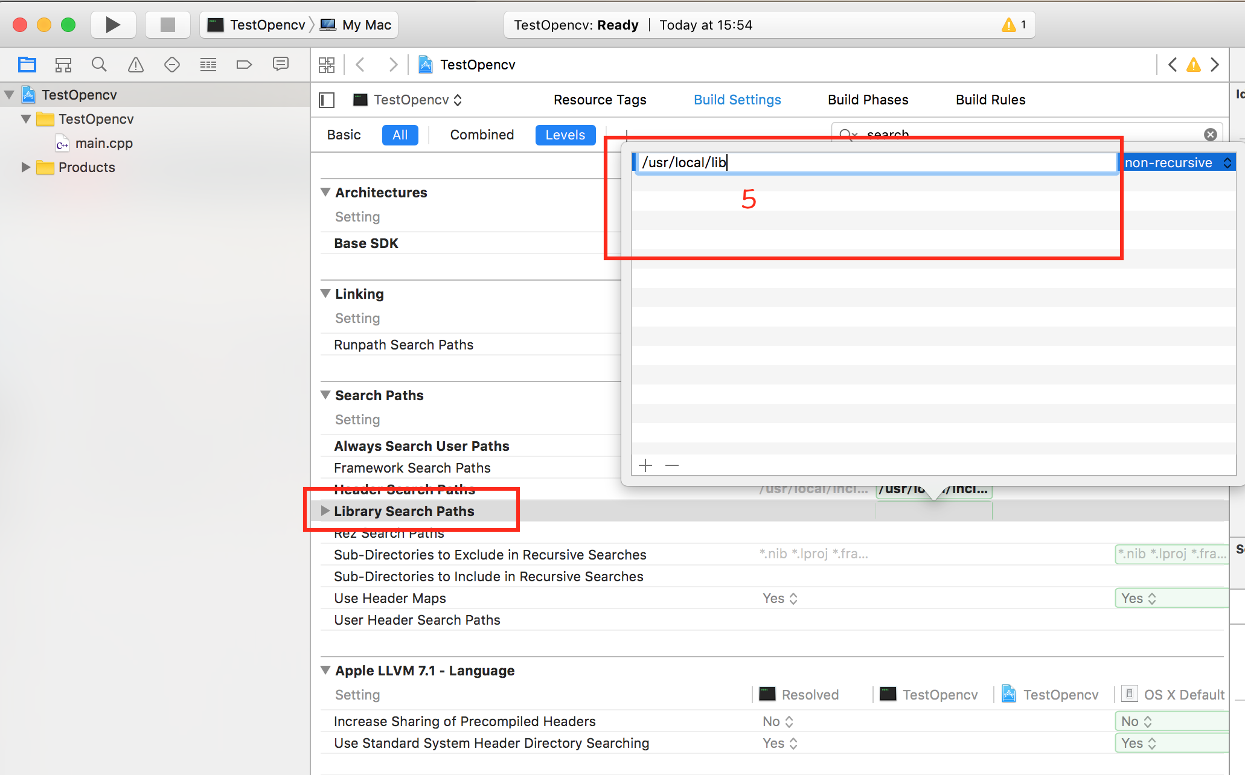Collapse the Architectures section
Screen dimensions: 1245x775
tap(325, 193)
